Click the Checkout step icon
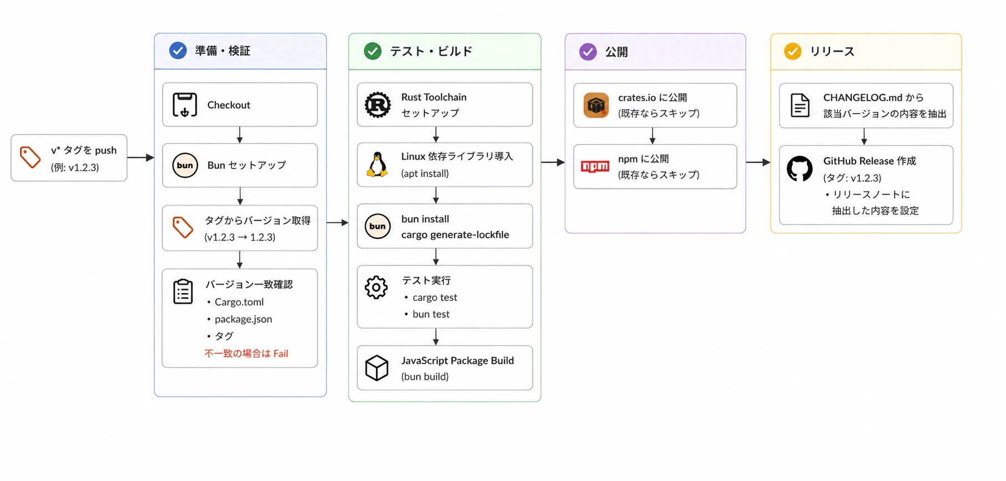1006x481 pixels. point(185,105)
